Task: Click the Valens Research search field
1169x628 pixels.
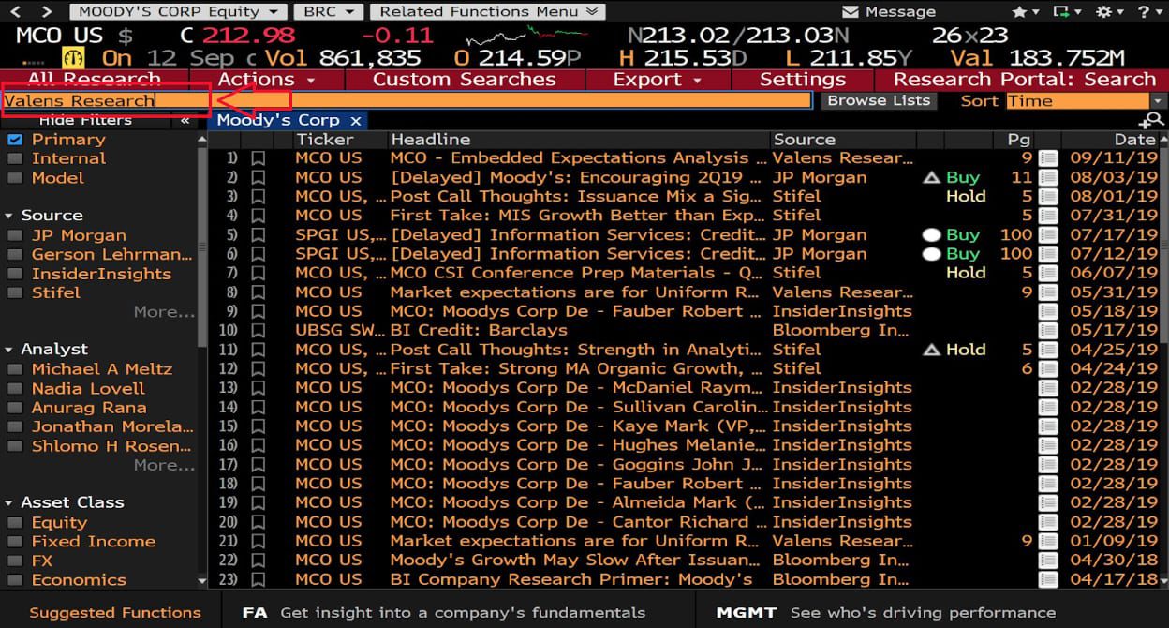Action: point(407,100)
